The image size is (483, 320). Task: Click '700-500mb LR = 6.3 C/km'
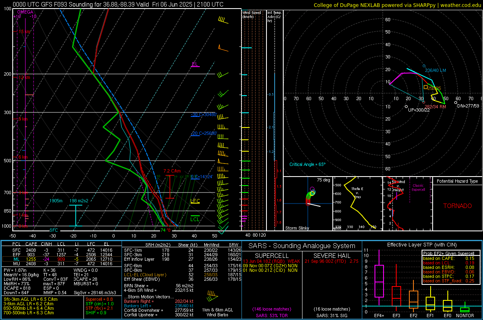tap(29, 313)
